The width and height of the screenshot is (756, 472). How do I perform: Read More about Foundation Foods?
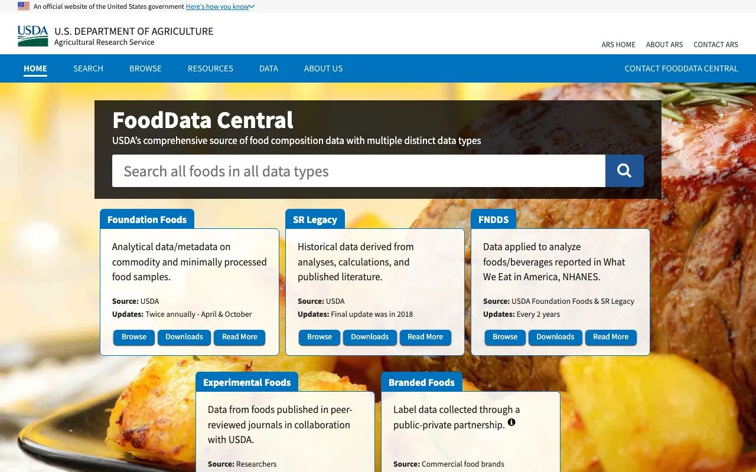(x=240, y=337)
